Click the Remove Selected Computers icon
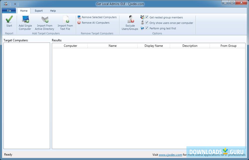The image size is (249, 160). tap(79, 17)
